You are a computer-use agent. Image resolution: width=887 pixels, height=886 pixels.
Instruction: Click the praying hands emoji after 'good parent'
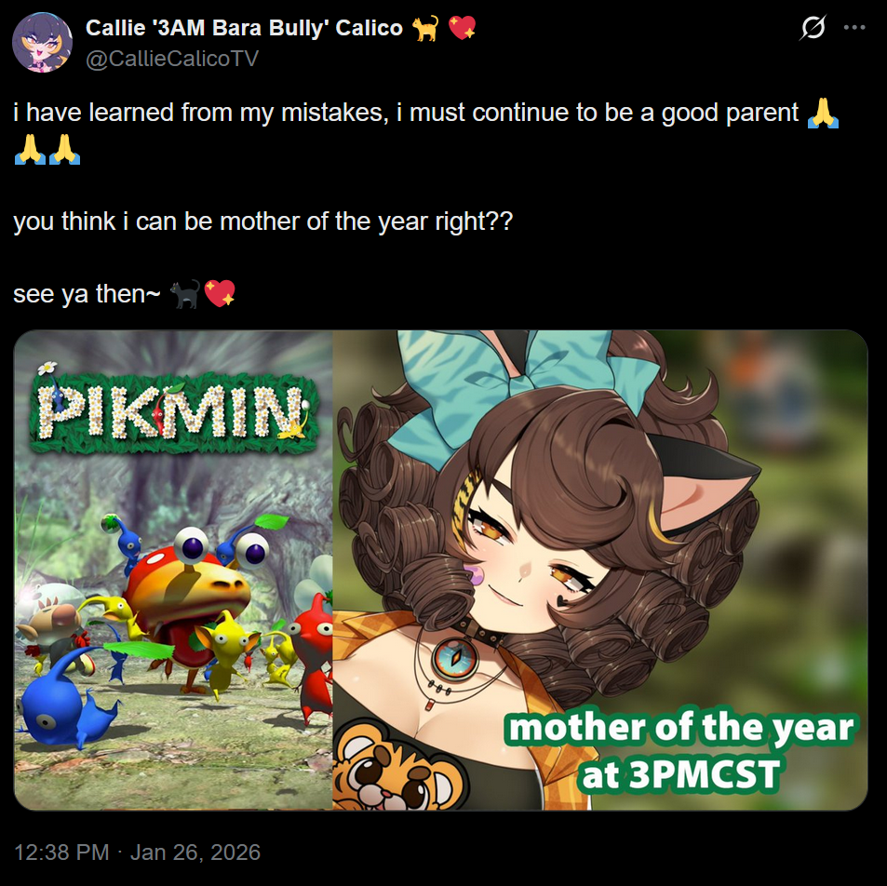pyautogui.click(x=823, y=114)
